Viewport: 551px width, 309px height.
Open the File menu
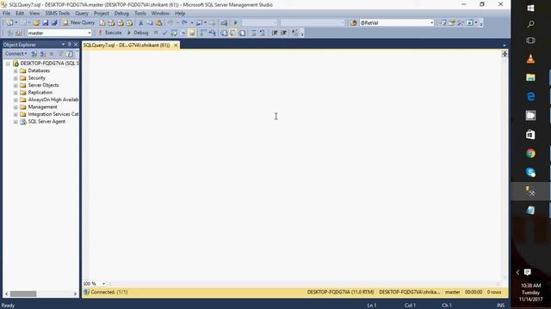coord(6,14)
